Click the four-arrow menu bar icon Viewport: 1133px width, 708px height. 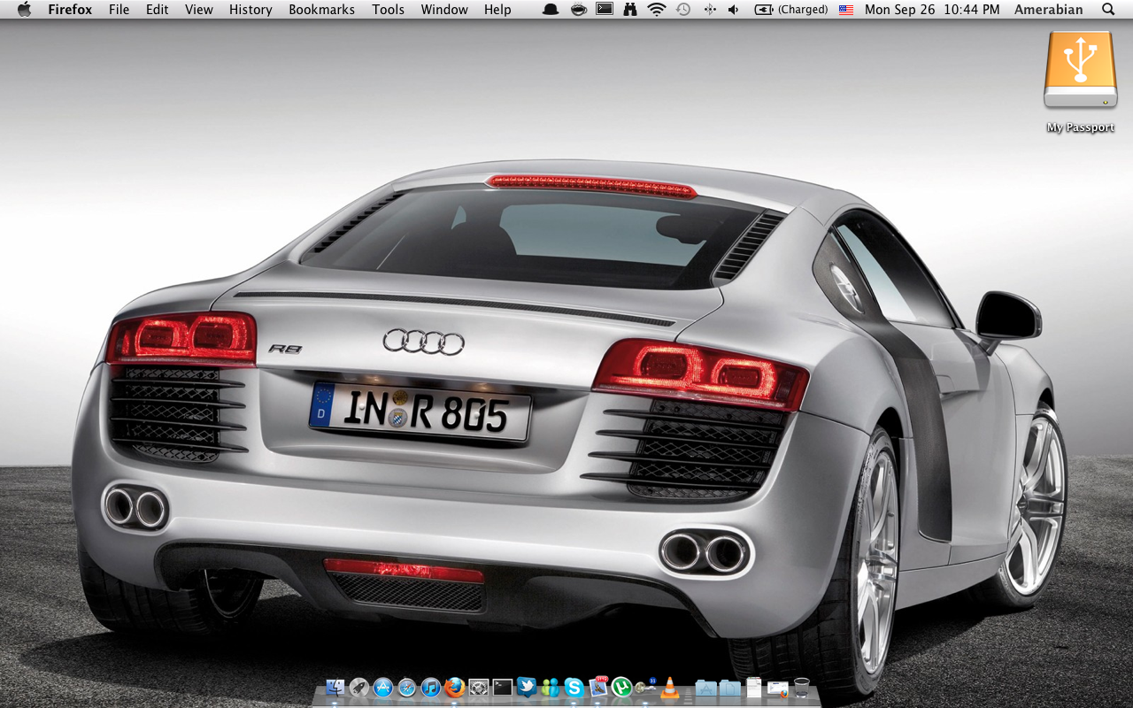click(709, 10)
